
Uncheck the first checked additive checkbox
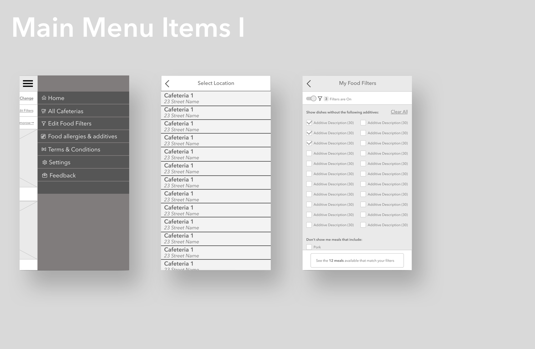coord(309,123)
